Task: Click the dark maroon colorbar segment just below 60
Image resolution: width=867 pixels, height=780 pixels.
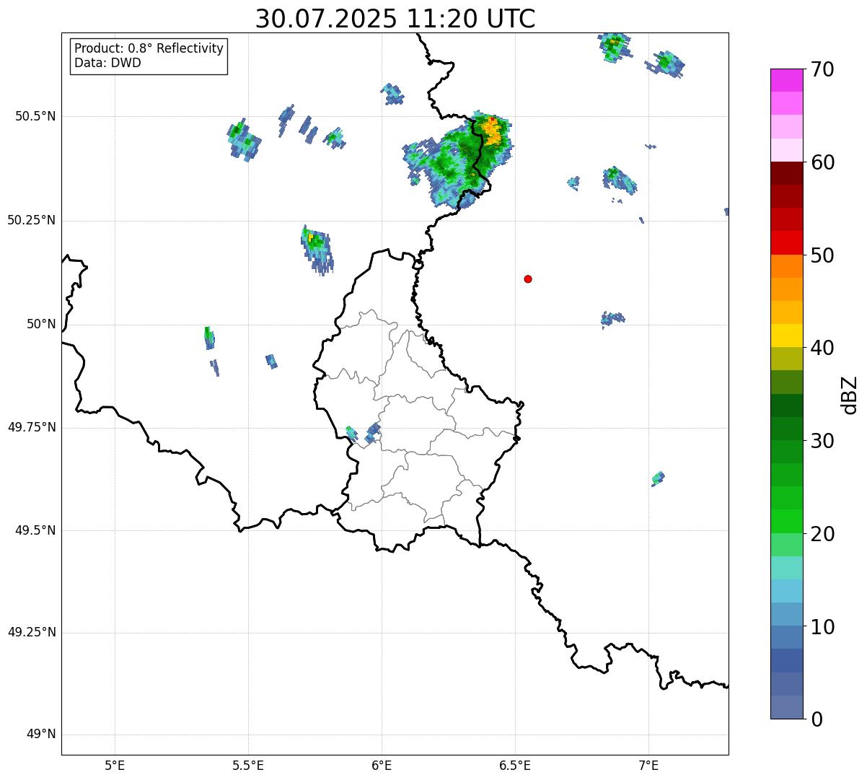Action: pyautogui.click(x=787, y=173)
